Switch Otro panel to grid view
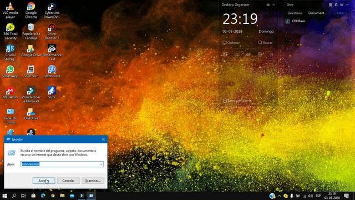Image resolution: width=355 pixels, height=200 pixels. click(331, 5)
